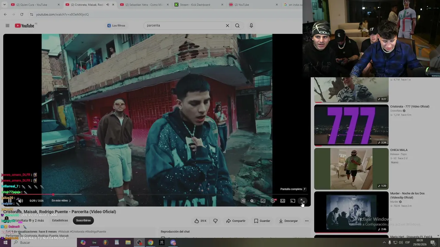Open Google Chrome from the taskbar
Image resolution: width=440 pixels, height=247 pixels.
pyautogui.click(x=151, y=243)
